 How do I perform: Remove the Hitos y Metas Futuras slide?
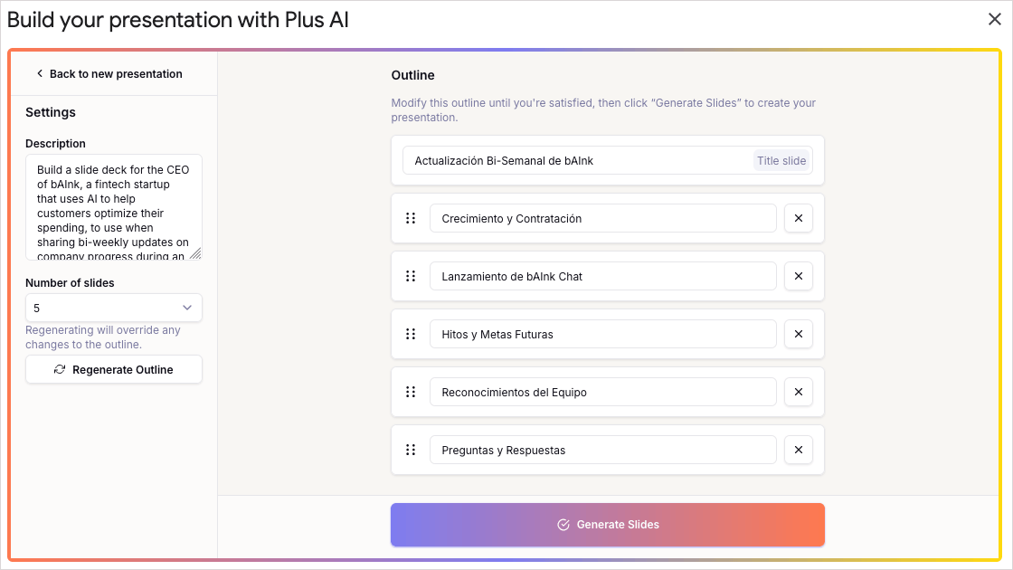(x=798, y=334)
